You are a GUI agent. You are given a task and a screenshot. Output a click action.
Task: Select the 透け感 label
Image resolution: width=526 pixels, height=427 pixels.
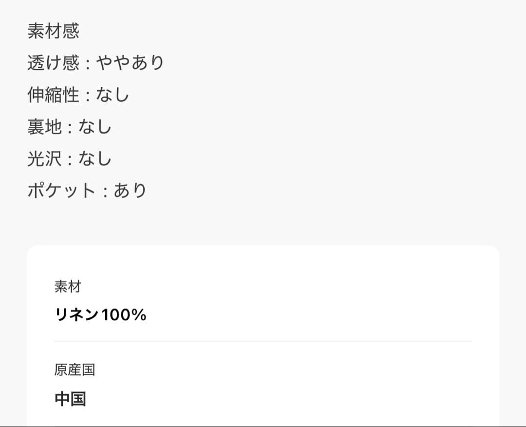(x=53, y=63)
